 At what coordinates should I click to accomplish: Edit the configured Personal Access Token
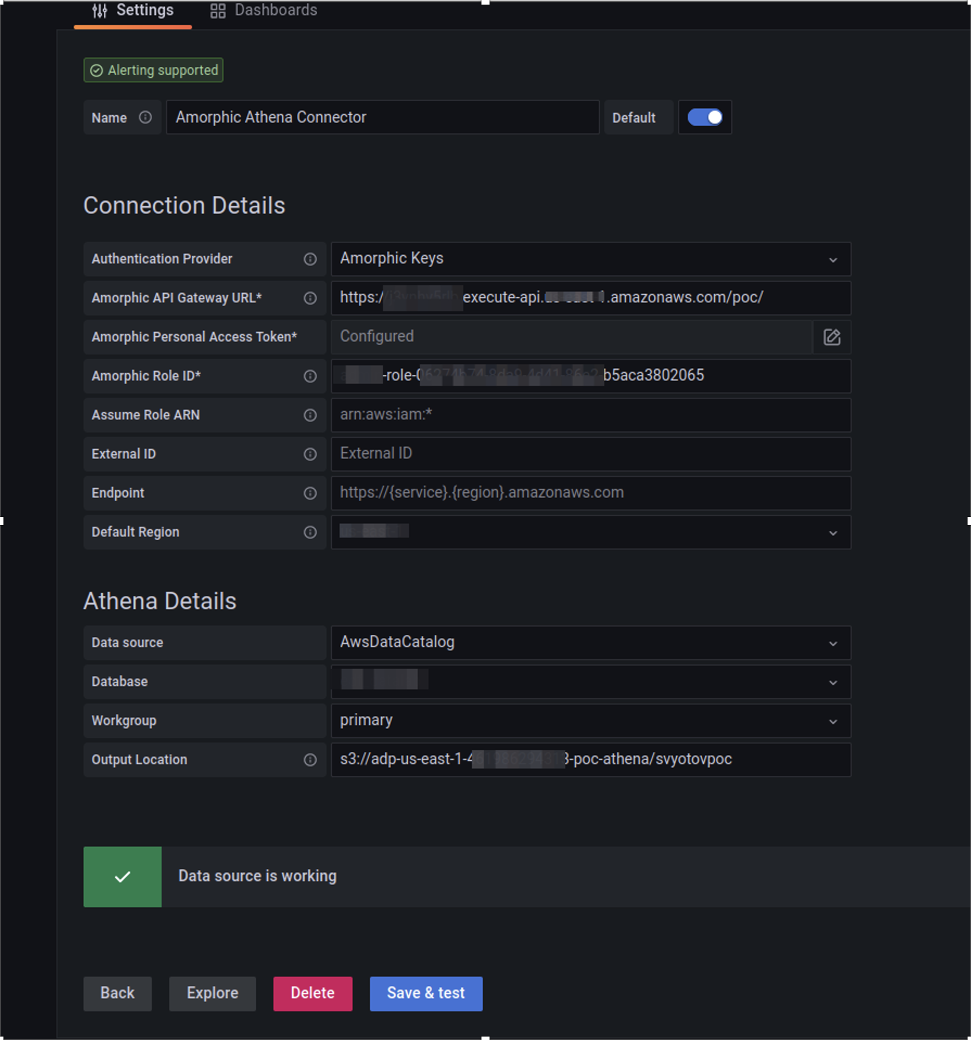point(832,337)
